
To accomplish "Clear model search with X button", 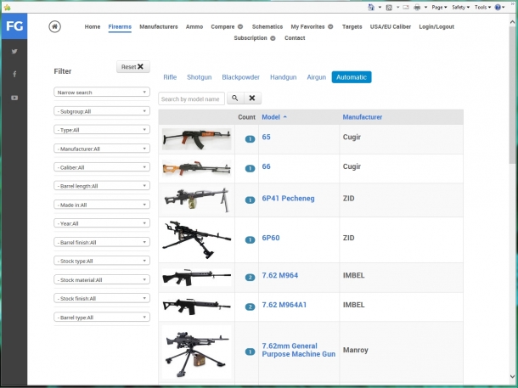I will [x=252, y=98].
